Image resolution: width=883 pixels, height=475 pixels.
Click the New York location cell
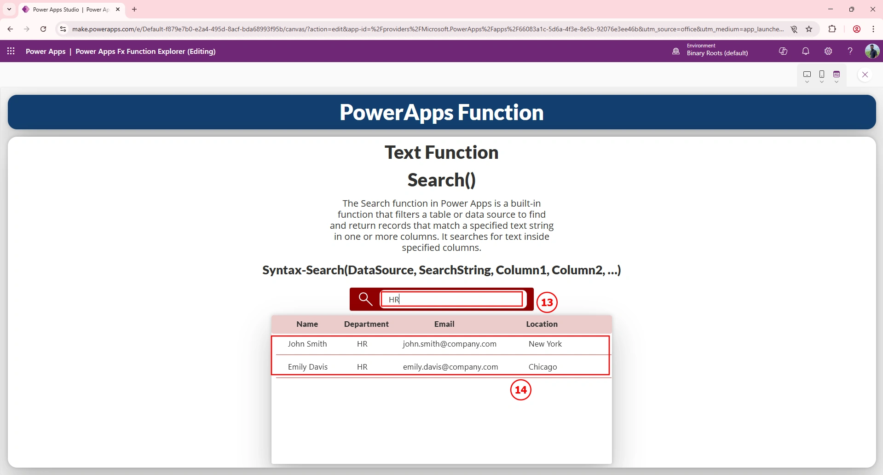point(545,344)
